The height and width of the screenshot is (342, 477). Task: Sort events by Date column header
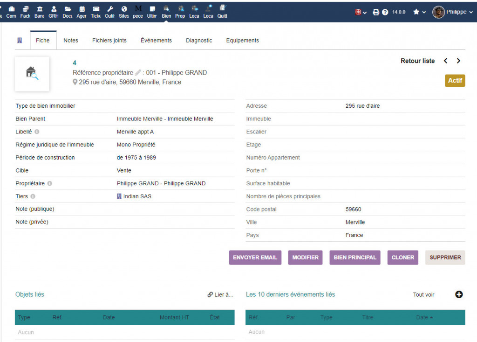422,317
